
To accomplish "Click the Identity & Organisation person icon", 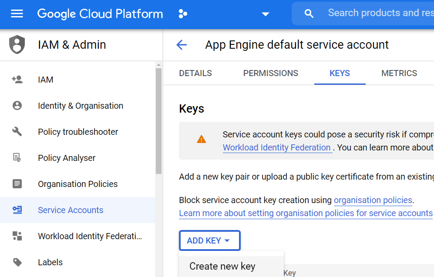I will (x=17, y=106).
